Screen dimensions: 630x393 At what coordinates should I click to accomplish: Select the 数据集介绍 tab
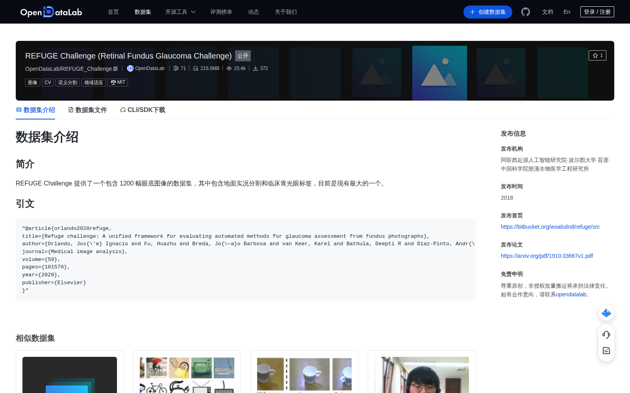click(35, 110)
